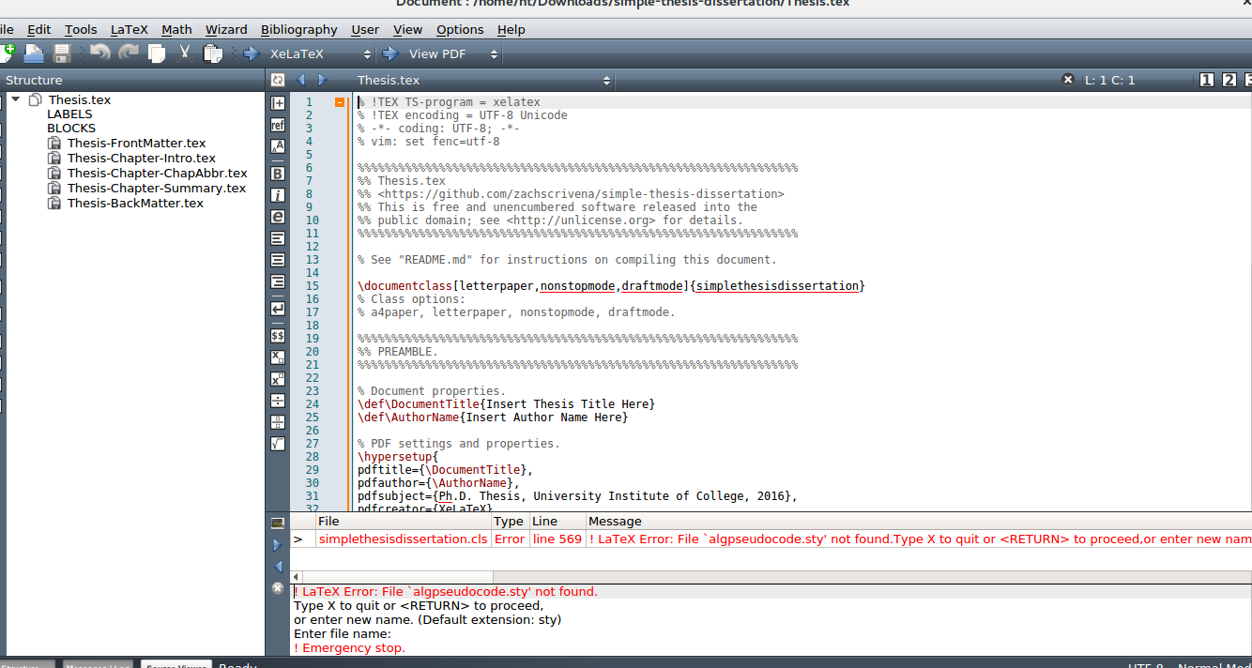
Task: Insert fraction icon
Action: (278, 401)
